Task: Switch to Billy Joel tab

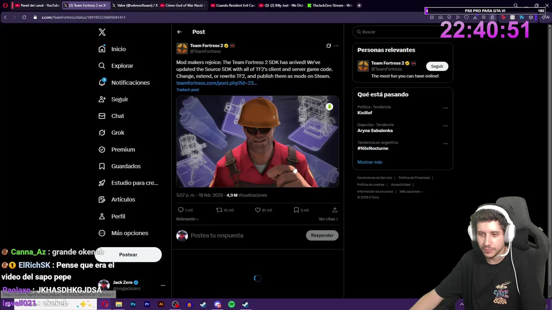Action: pyautogui.click(x=281, y=6)
